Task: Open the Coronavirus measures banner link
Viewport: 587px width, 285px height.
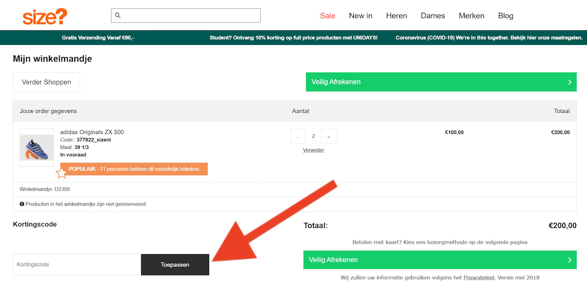Action: point(489,38)
